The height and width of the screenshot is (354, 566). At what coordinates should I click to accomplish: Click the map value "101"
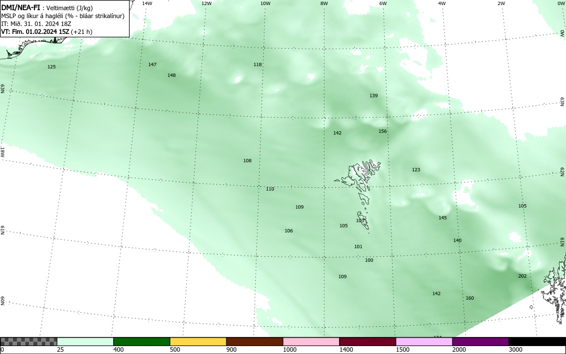pos(358,247)
